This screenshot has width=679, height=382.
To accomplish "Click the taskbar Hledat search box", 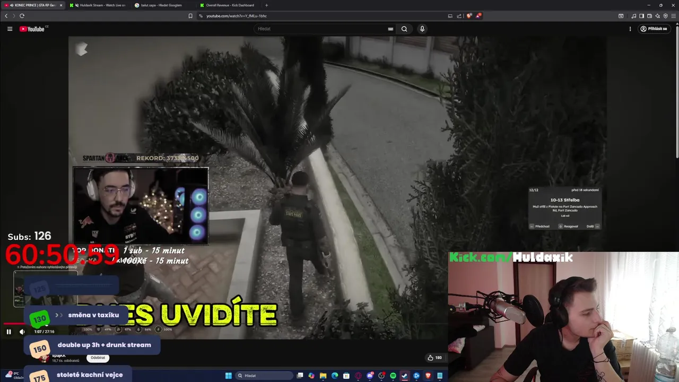I will click(x=264, y=376).
